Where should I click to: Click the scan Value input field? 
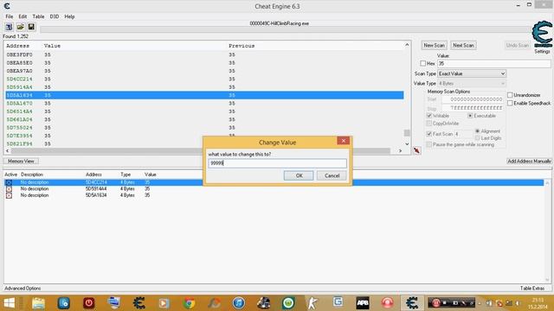pos(494,64)
